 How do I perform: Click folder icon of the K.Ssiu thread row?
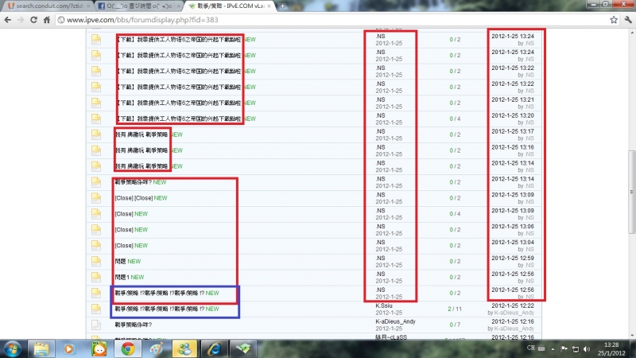point(96,309)
